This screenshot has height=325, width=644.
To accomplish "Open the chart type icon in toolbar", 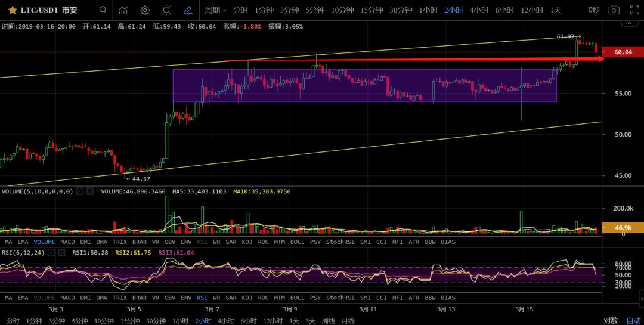I will [123, 10].
